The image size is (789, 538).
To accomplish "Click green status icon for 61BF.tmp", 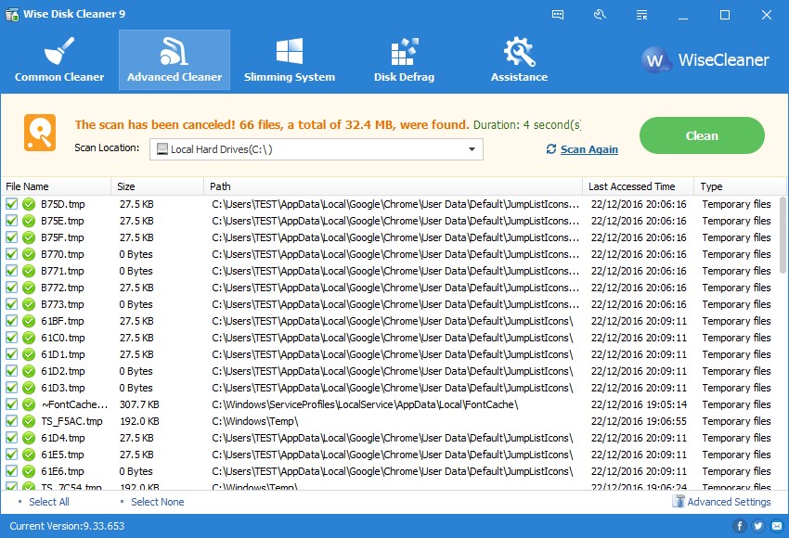I will pyautogui.click(x=29, y=321).
